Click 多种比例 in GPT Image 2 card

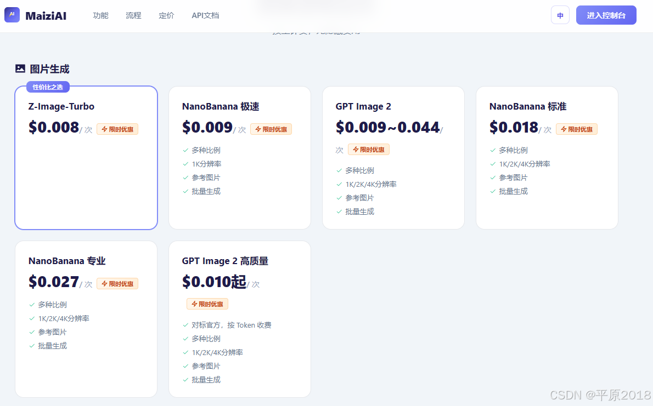tap(360, 170)
